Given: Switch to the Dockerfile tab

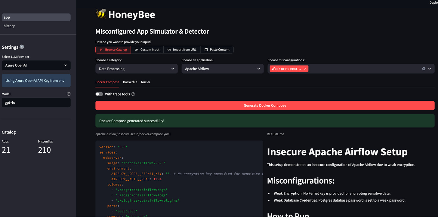Looking at the screenshot, I should point(130,82).
